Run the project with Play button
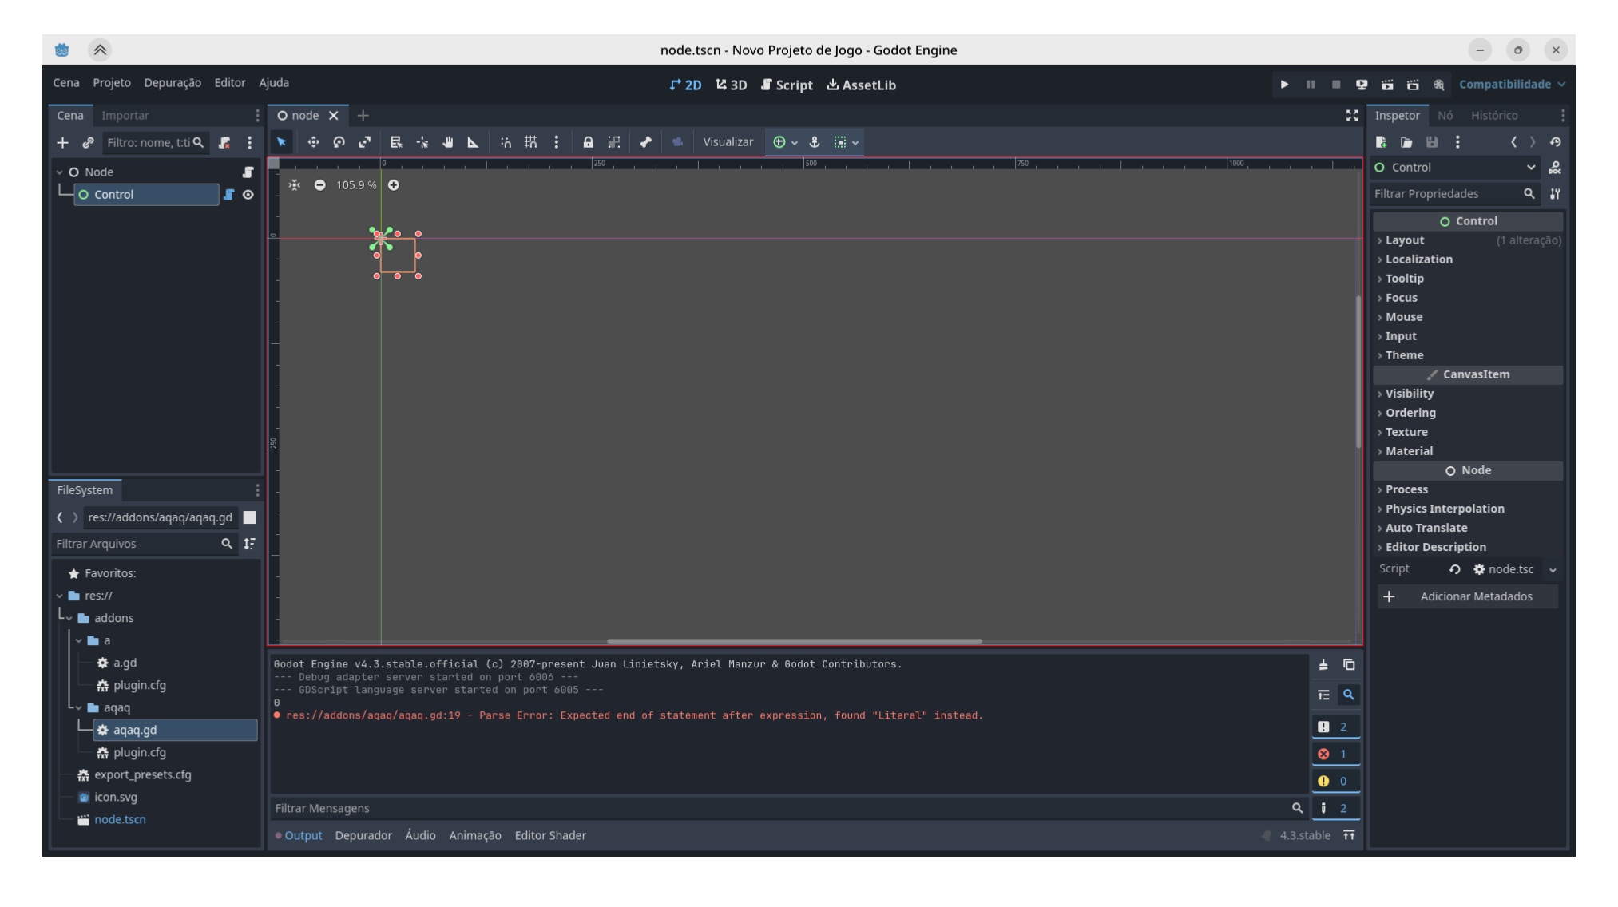The width and height of the screenshot is (1618, 907). [1284, 85]
